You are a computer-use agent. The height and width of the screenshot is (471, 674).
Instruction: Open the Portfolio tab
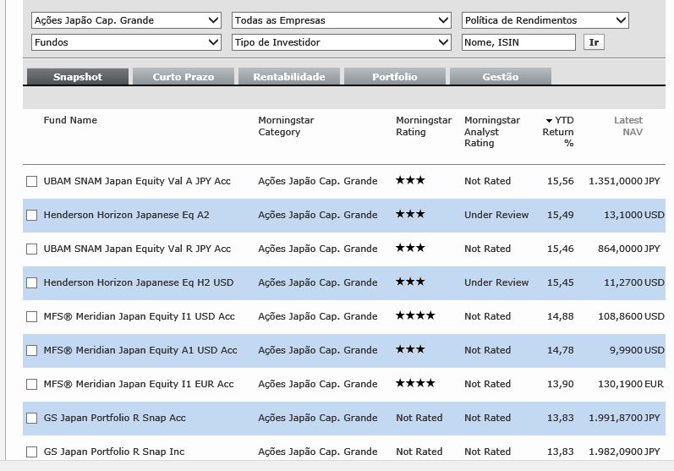tap(395, 76)
